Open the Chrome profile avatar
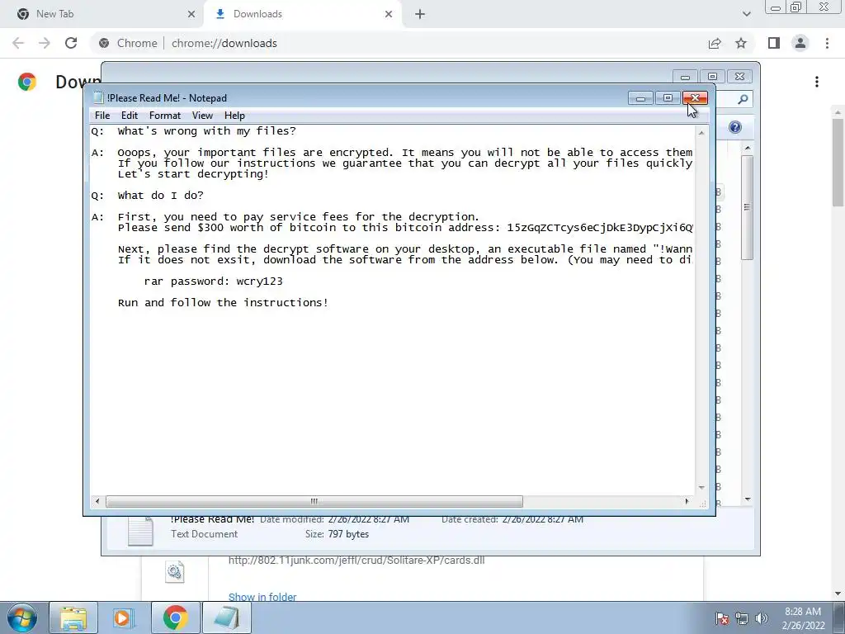The width and height of the screenshot is (845, 634). (800, 43)
